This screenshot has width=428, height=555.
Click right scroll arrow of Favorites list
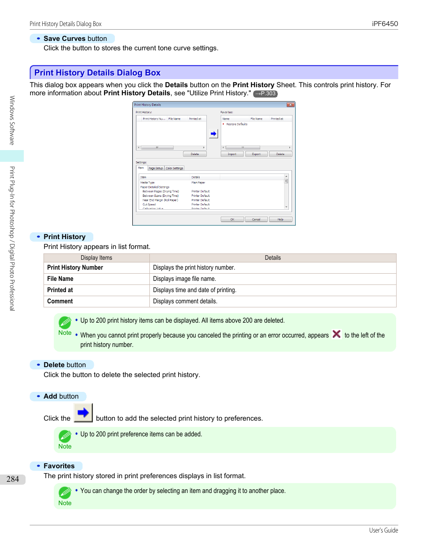pos(290,147)
